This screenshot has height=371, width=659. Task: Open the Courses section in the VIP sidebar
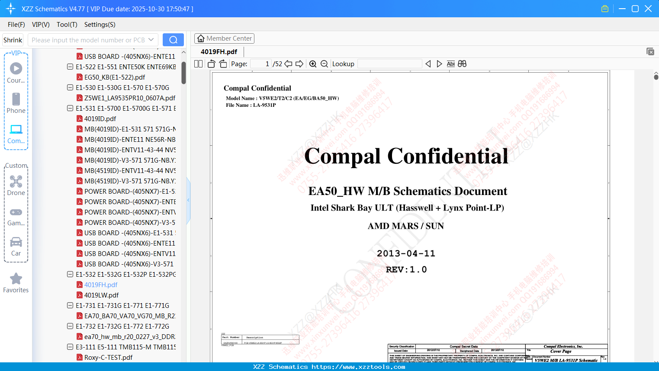click(16, 73)
